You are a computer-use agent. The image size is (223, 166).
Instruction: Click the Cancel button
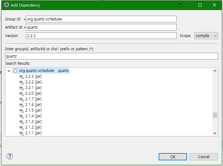point(203,157)
